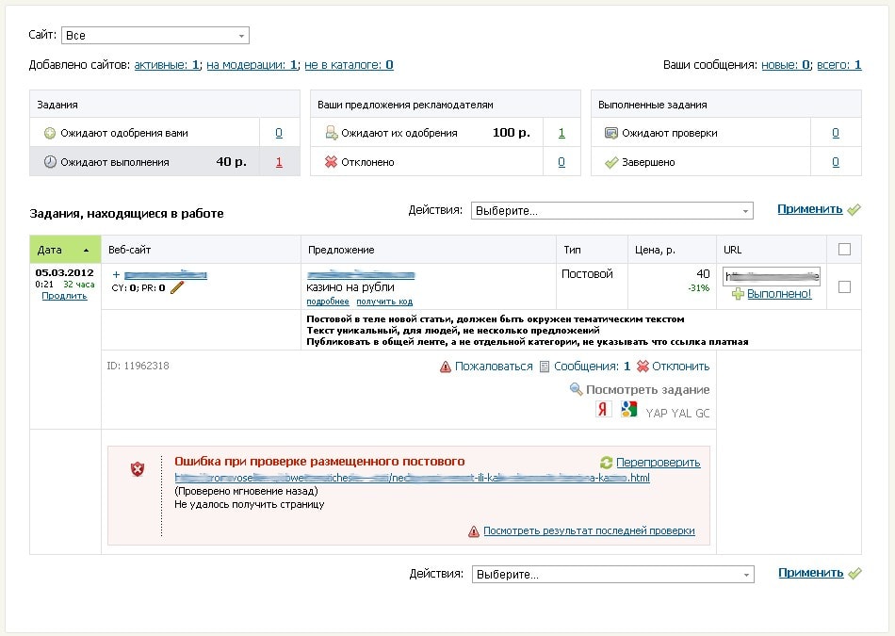Click the URL input field
The width and height of the screenshot is (895, 636).
pos(771,276)
